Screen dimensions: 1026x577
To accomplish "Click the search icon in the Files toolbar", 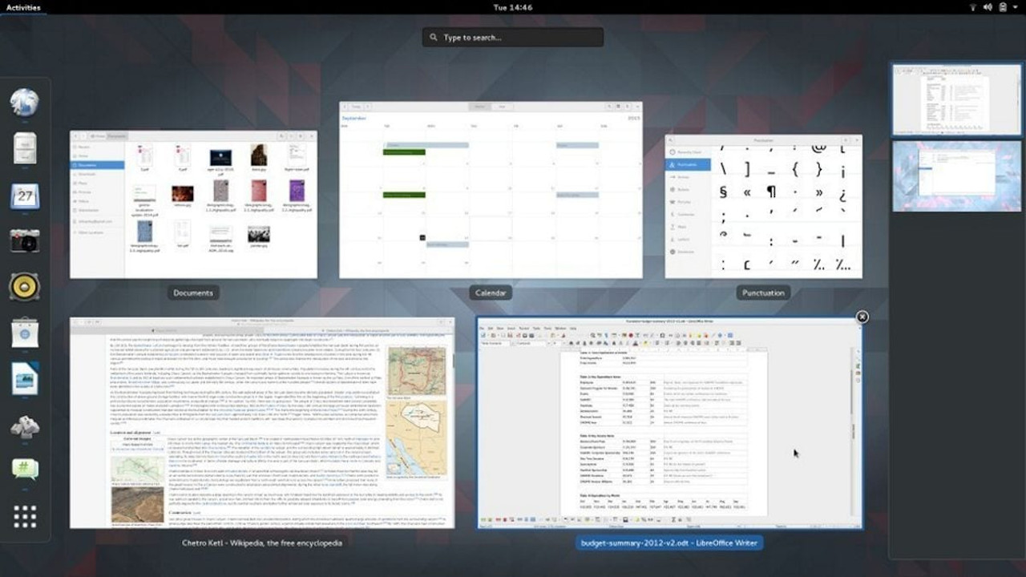I will (x=281, y=136).
